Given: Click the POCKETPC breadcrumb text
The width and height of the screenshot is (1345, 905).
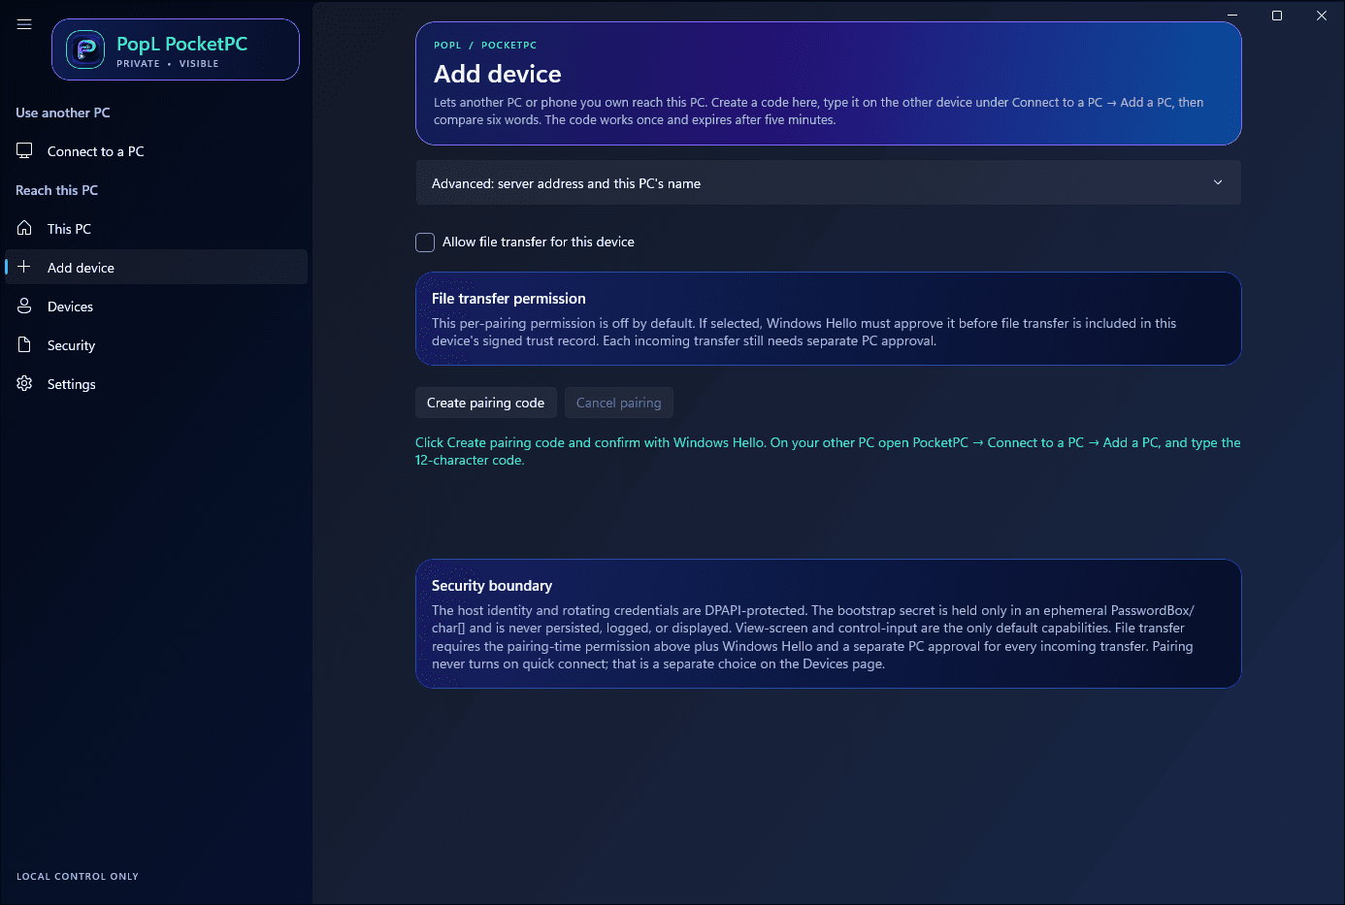Looking at the screenshot, I should pyautogui.click(x=508, y=46).
